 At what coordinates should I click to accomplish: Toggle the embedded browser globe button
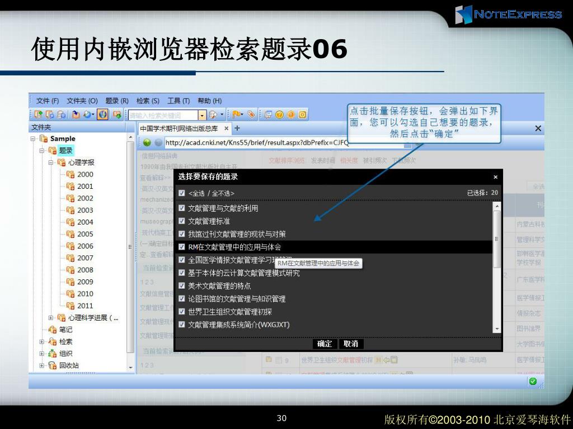pyautogui.click(x=103, y=115)
